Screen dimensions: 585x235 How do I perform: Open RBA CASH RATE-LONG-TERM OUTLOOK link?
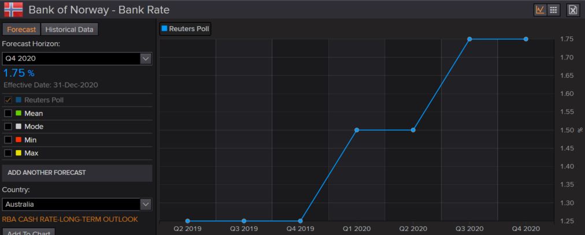click(x=70, y=219)
